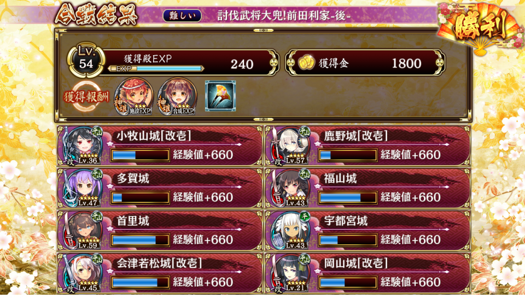Click the 福山城 experience progress bar
The height and width of the screenshot is (298, 525).
click(348, 197)
